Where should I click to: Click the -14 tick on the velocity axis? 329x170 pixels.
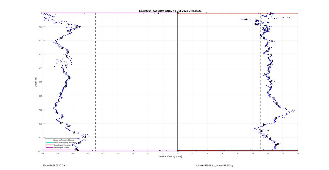click(x=73, y=153)
